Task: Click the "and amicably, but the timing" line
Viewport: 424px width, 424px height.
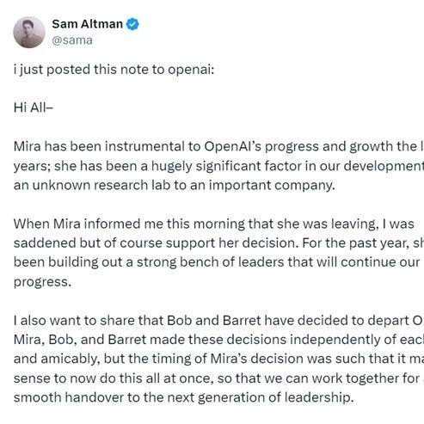Action: coord(218,359)
